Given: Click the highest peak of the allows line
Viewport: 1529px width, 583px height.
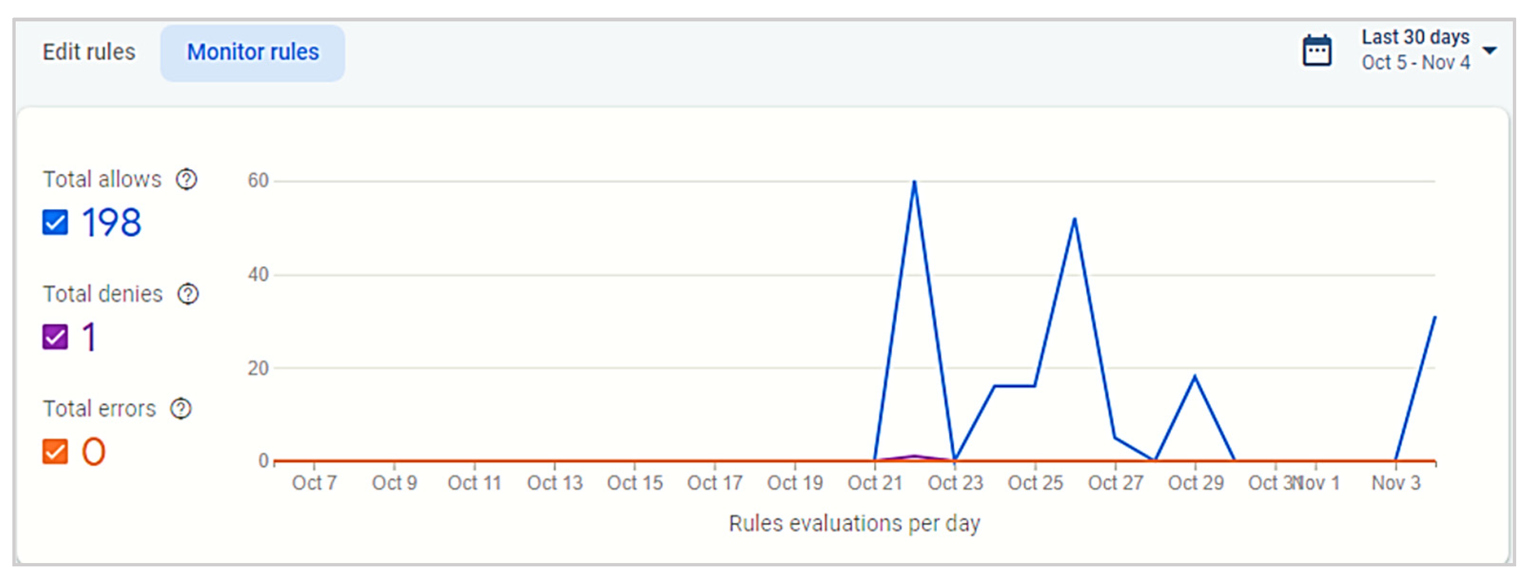Looking at the screenshot, I should (914, 182).
